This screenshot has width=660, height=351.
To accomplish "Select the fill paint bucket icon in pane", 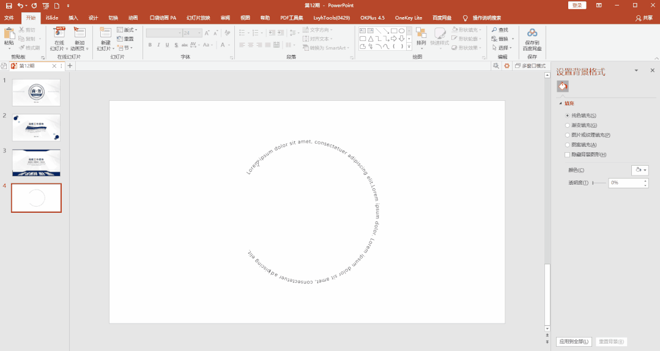I will click(562, 87).
